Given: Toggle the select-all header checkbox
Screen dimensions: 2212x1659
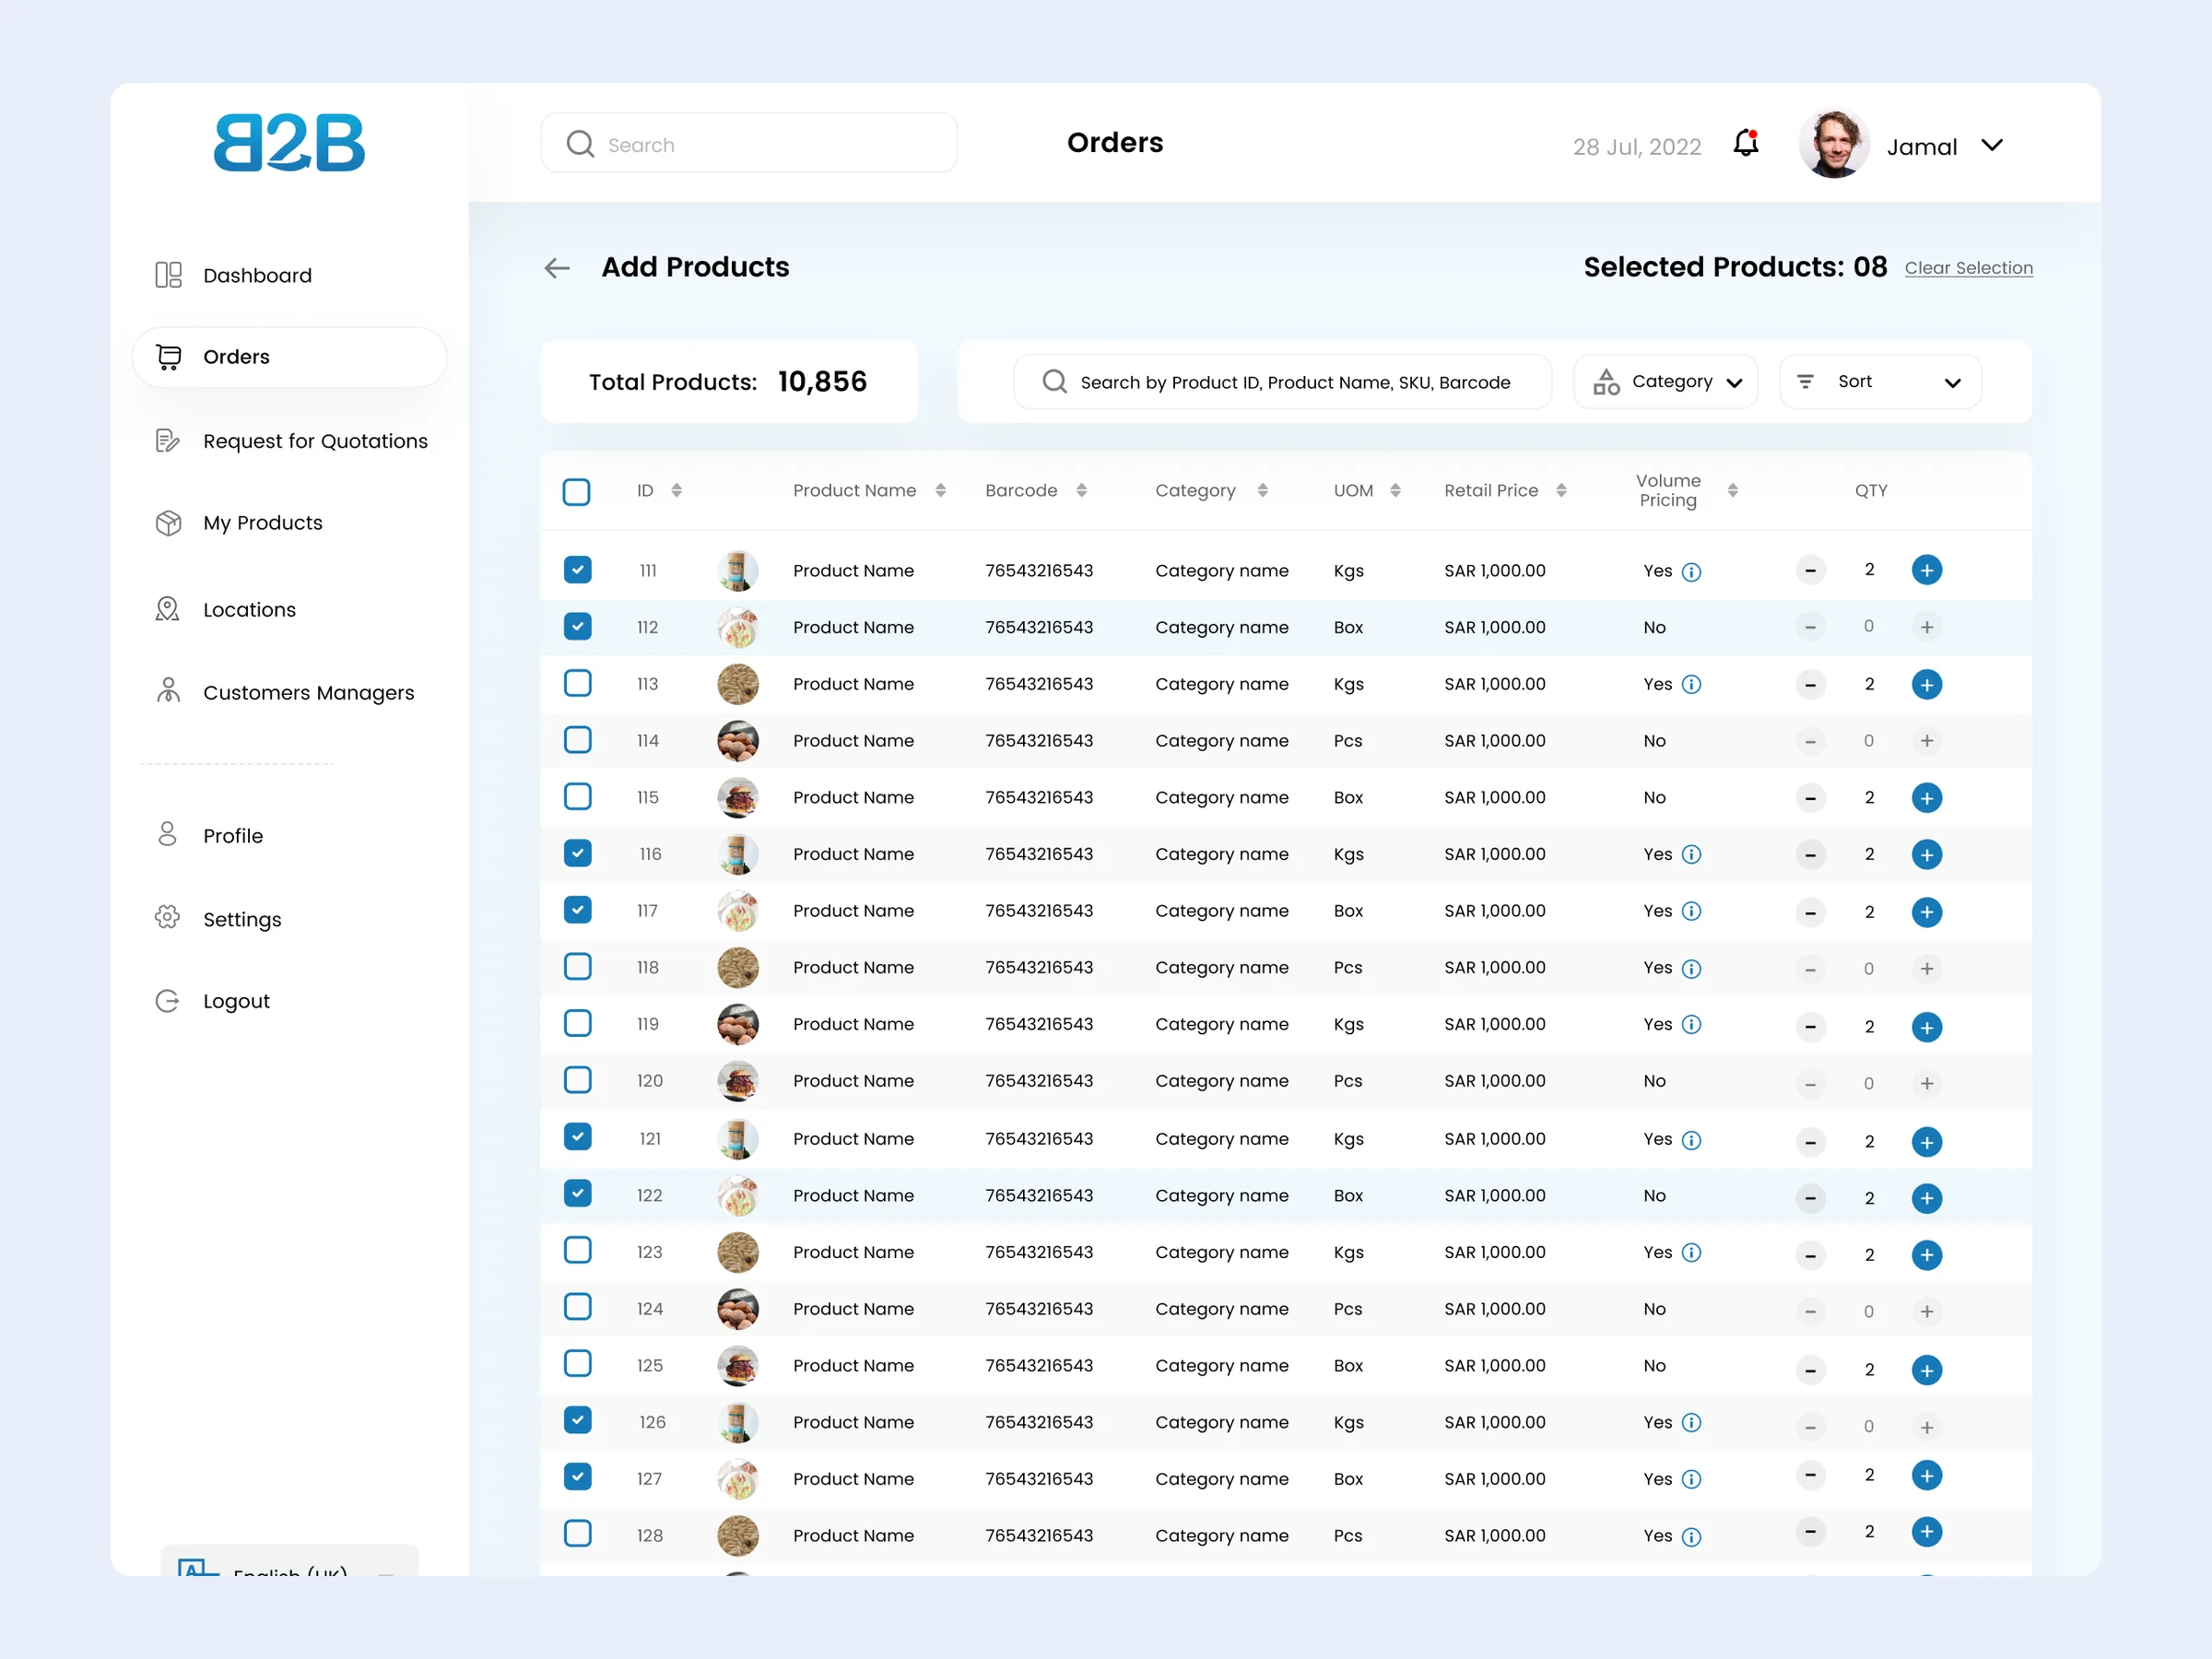Looking at the screenshot, I should tap(576, 492).
